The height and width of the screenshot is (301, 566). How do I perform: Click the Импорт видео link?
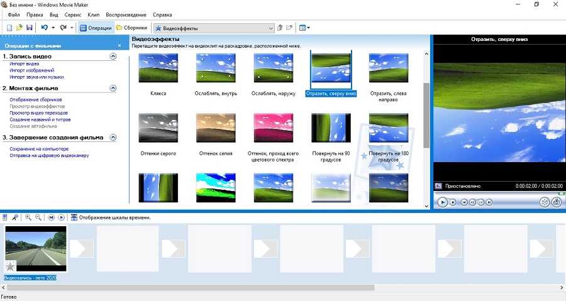click(x=25, y=64)
